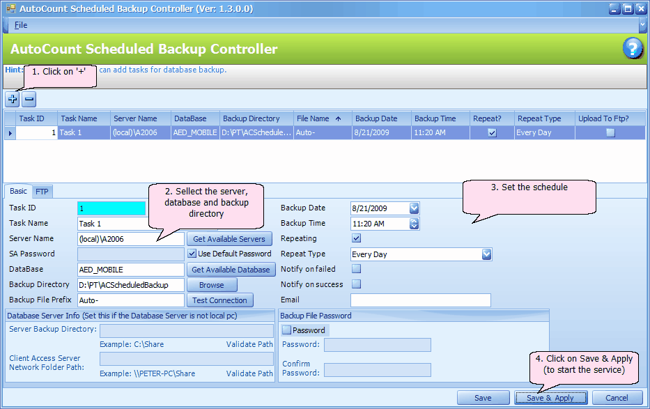Image resolution: width=650 pixels, height=409 pixels.
Task: Click Client Access Server Network Folder field
Action: coord(187,359)
